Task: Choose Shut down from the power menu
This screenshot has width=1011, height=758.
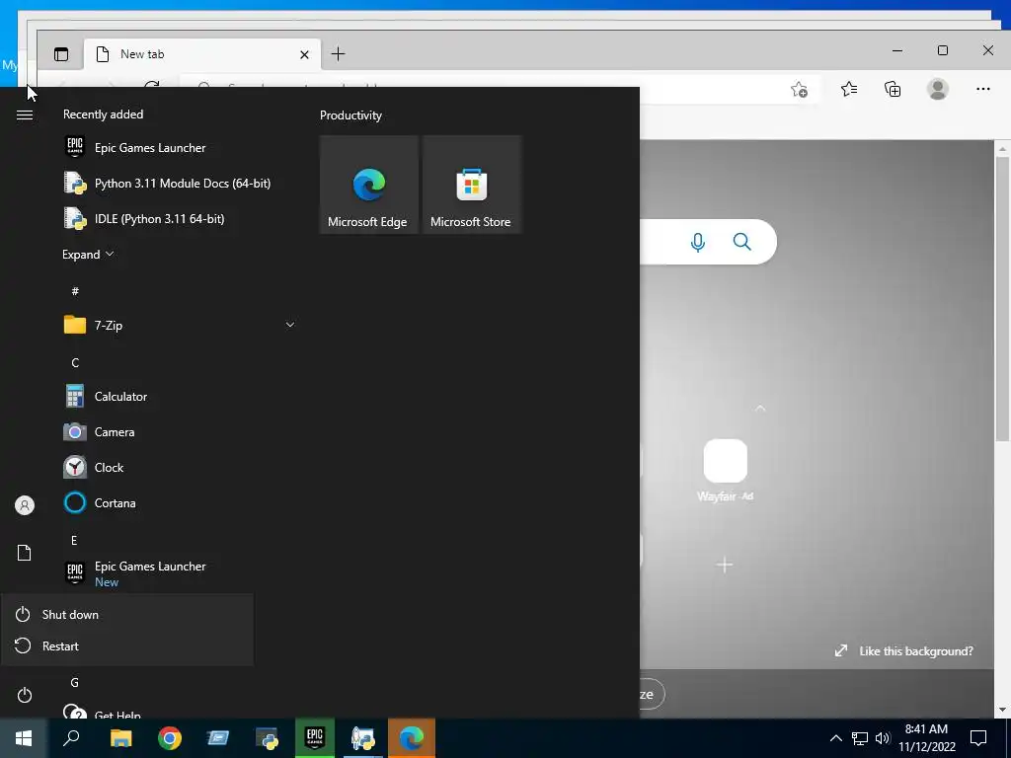Action: 127,614
